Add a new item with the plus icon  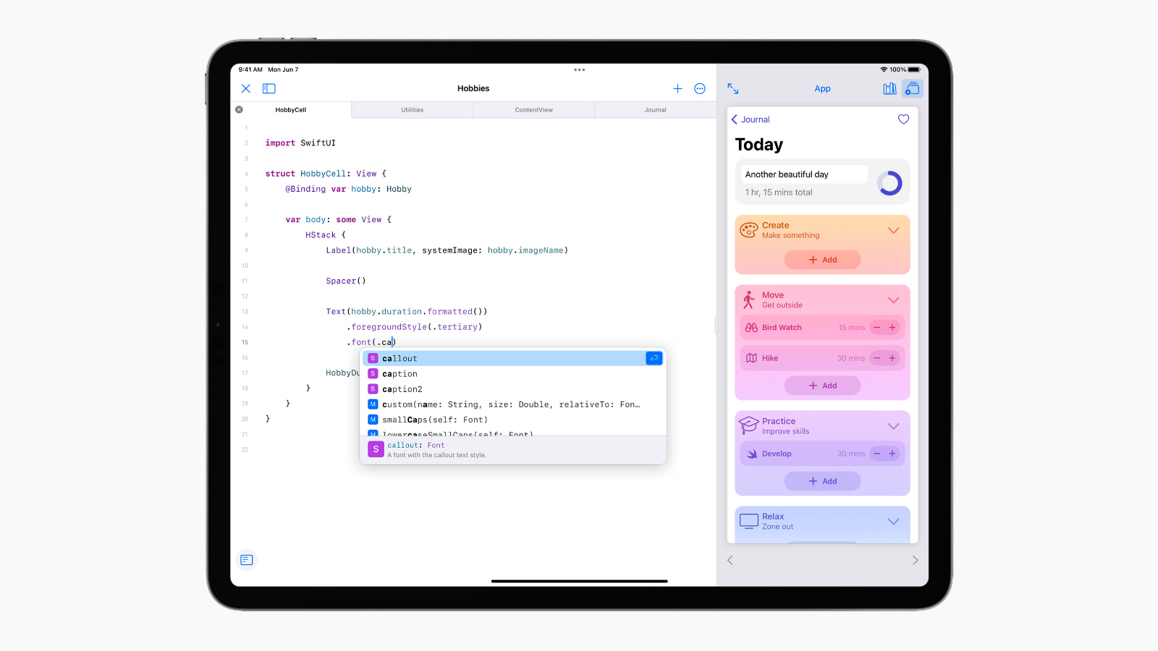click(x=677, y=88)
